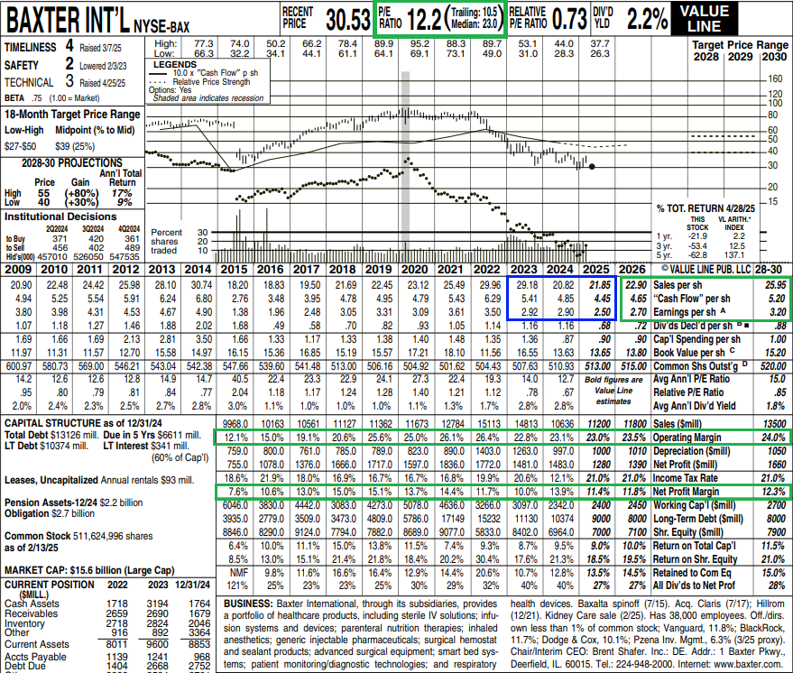
Task: Select the Long-Term Debt ($mill) label
Action: pos(698,519)
